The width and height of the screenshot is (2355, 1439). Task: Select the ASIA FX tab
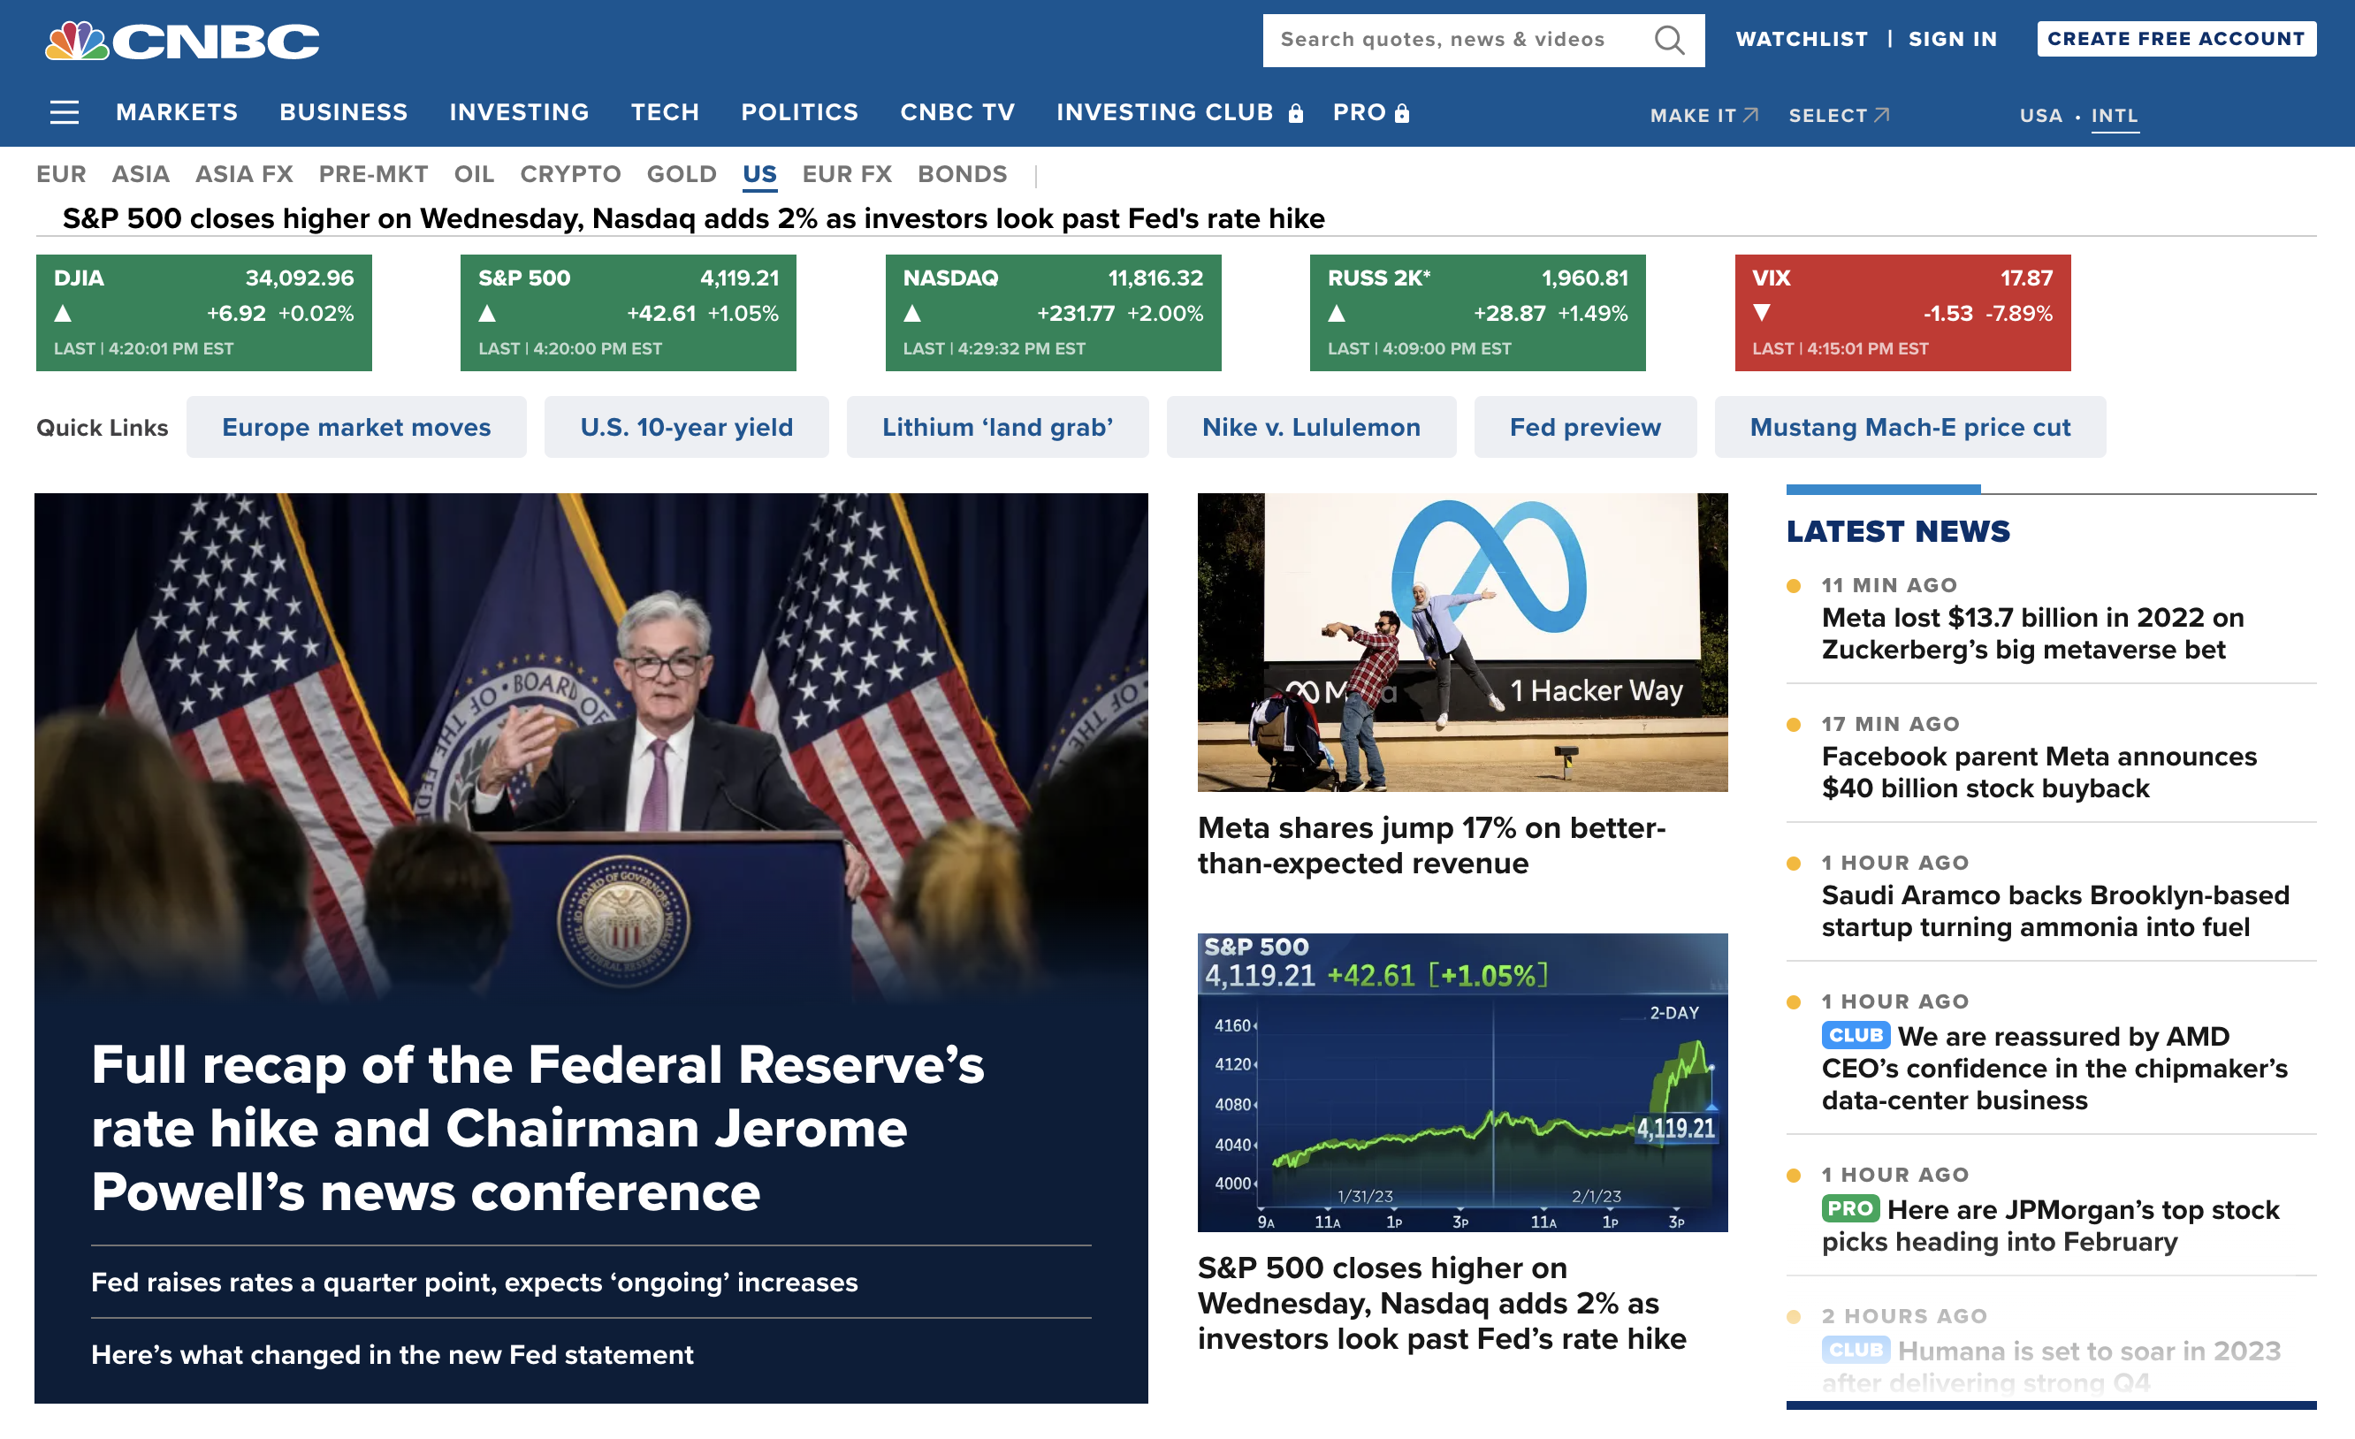pos(244,174)
